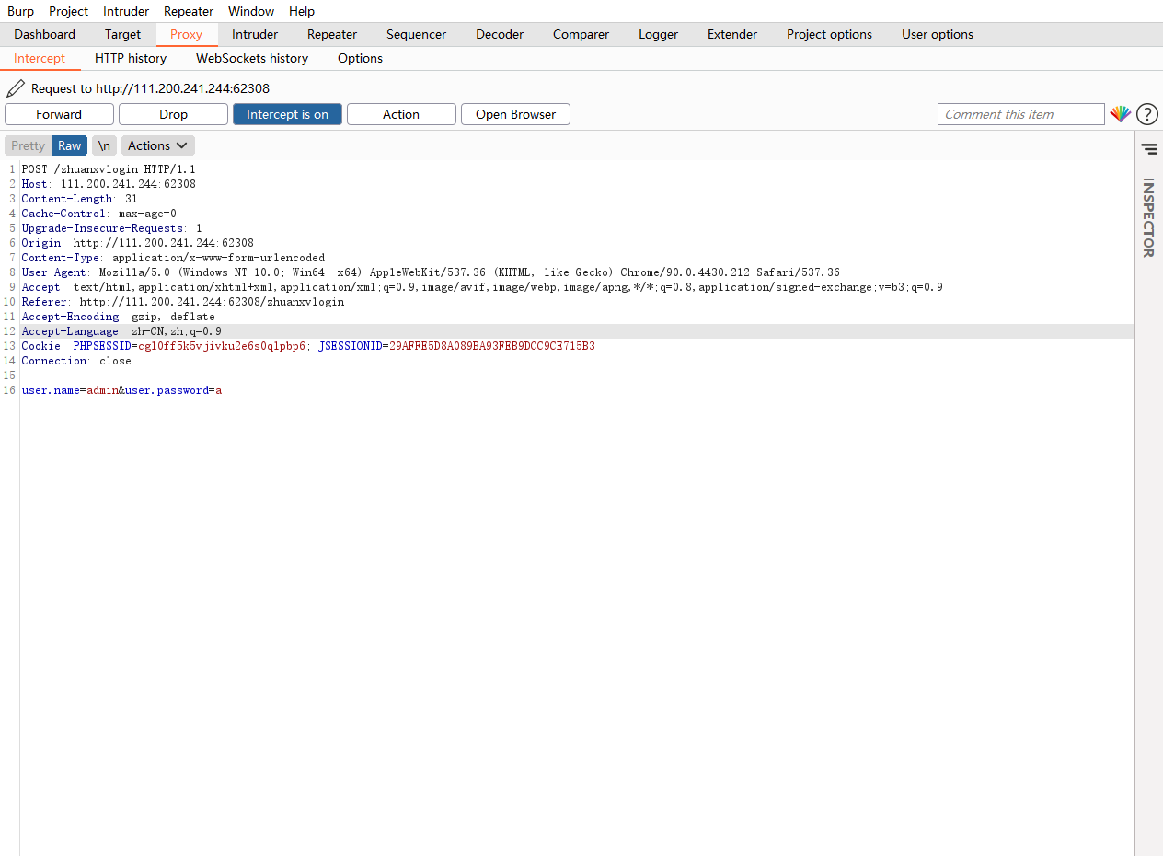This screenshot has width=1163, height=856.
Task: Switch to the HTTP history tab
Action: (130, 58)
